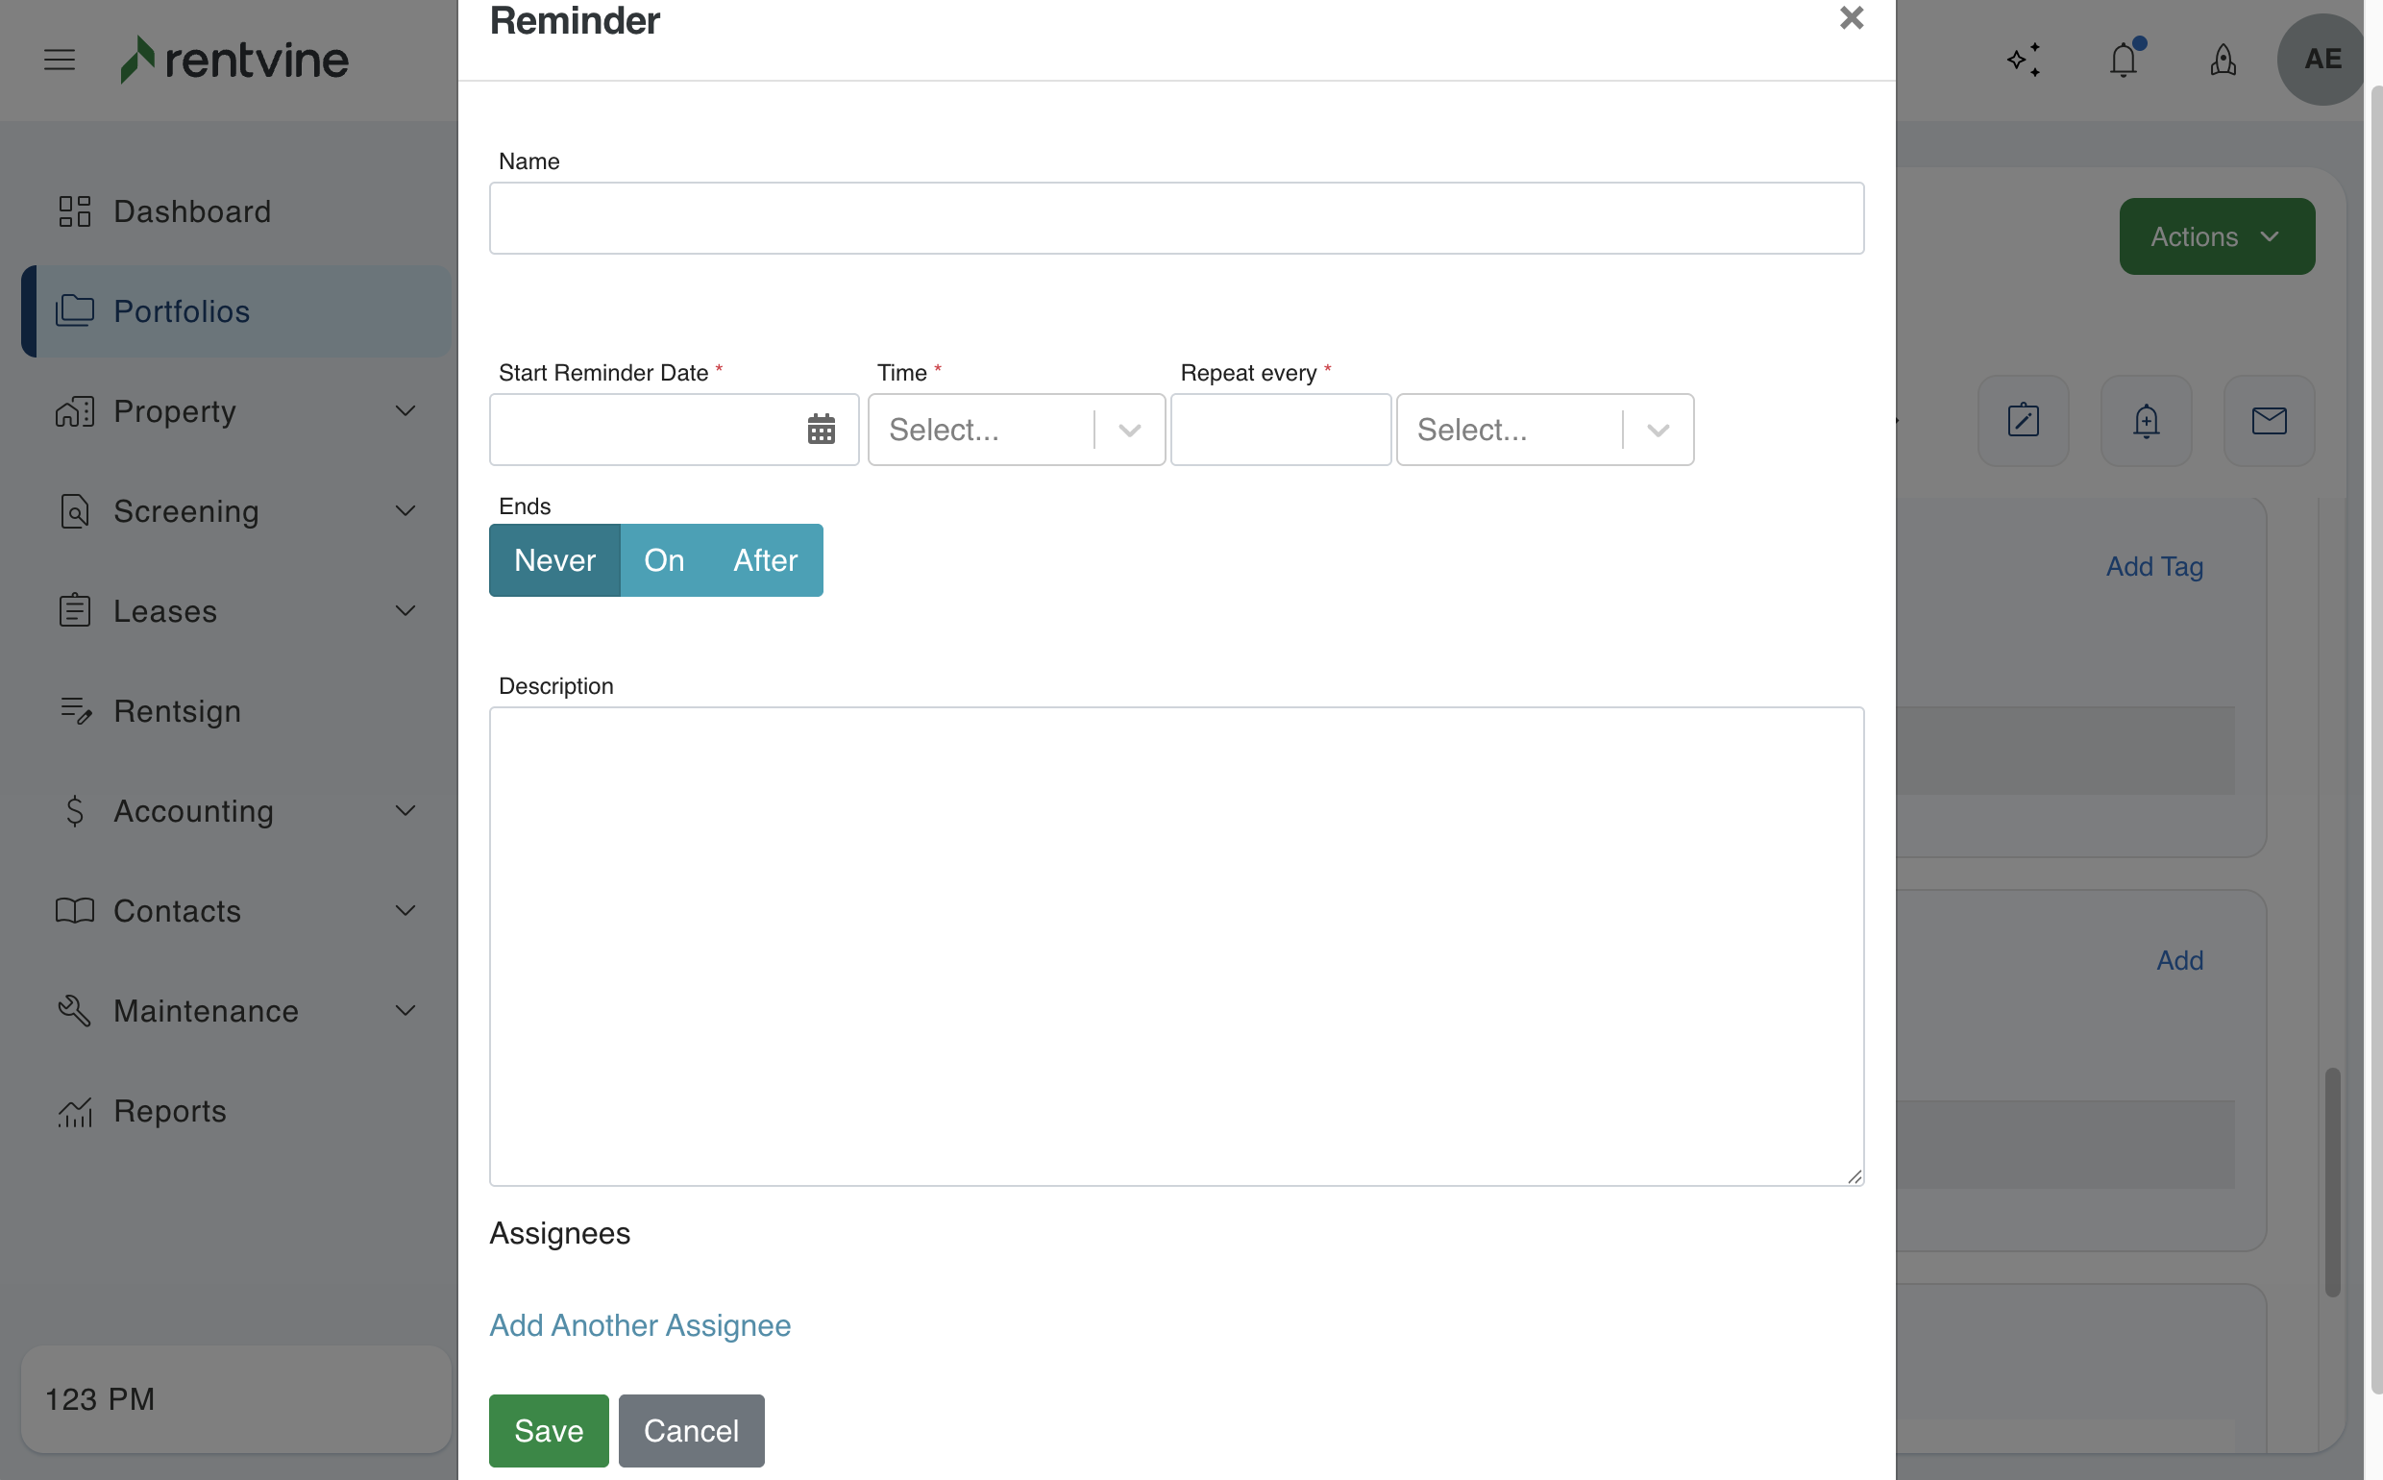The height and width of the screenshot is (1480, 2383).
Task: Click the add note icon button
Action: (2023, 421)
